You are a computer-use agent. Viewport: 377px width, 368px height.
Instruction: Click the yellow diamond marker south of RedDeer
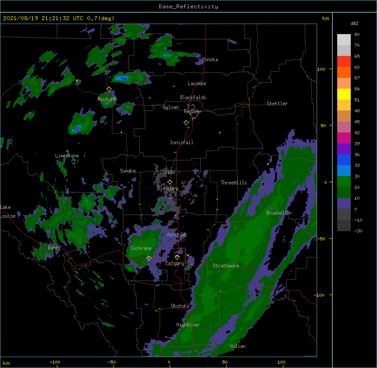pos(186,123)
